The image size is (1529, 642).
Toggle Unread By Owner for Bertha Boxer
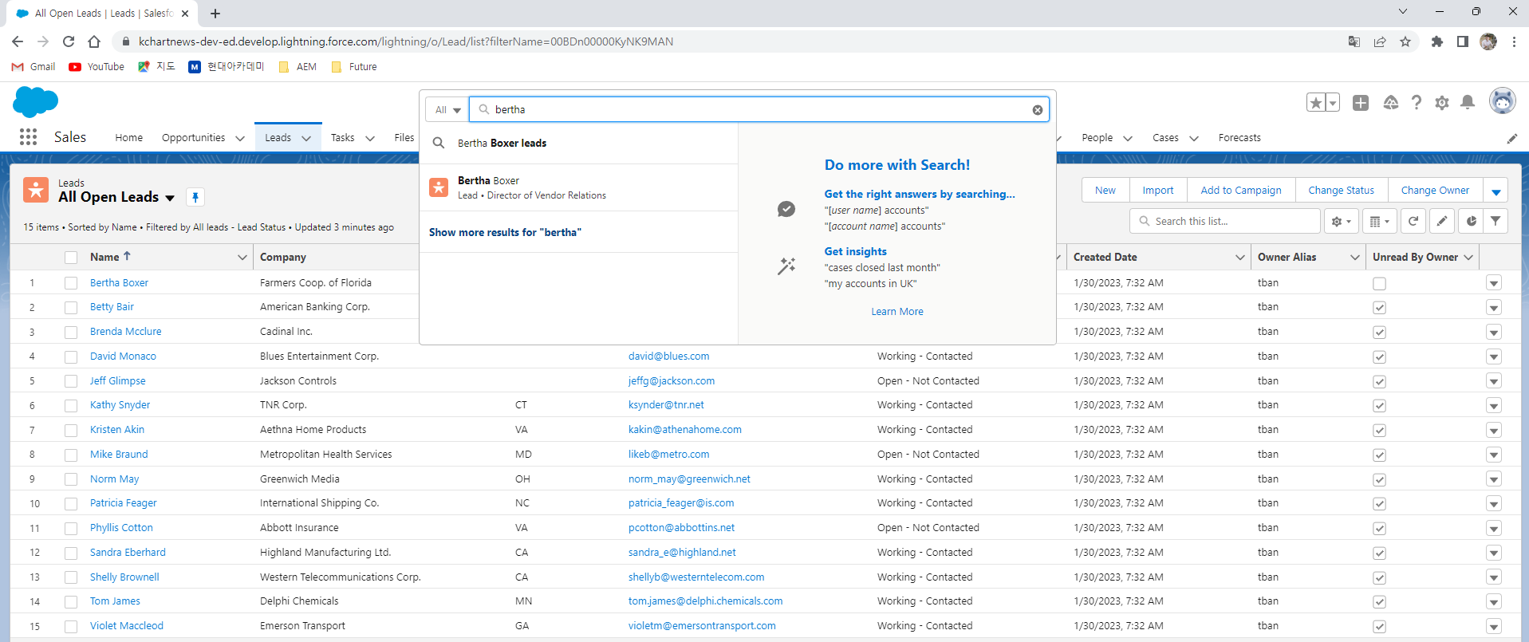[1379, 283]
